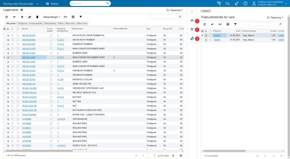The image size is (290, 159).
Task: Click the Fakturahistorikk horizontal scrollbar
Action: [x=224, y=151]
